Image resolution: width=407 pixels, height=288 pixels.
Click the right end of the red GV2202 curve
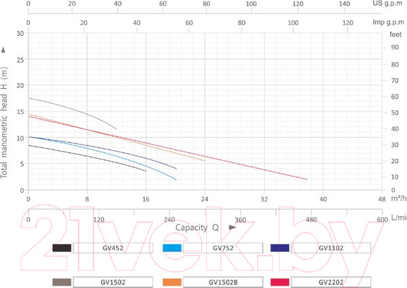(307, 179)
